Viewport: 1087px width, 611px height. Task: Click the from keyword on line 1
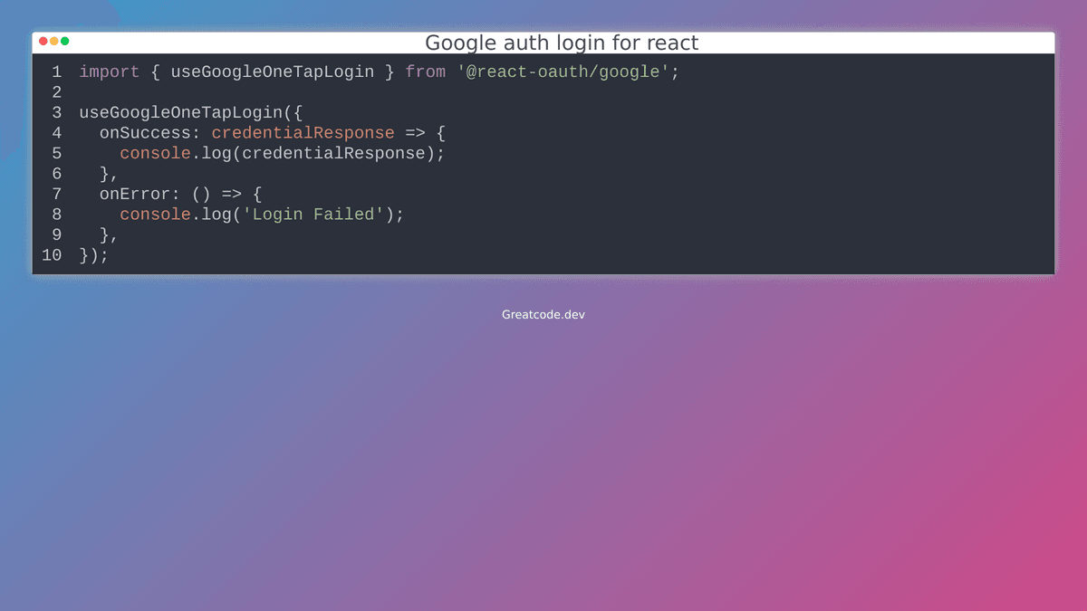pos(426,72)
